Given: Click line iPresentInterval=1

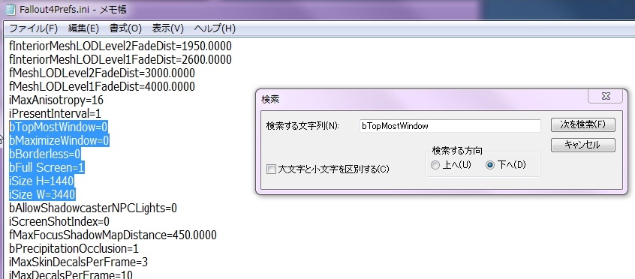Looking at the screenshot, I should (x=55, y=114).
